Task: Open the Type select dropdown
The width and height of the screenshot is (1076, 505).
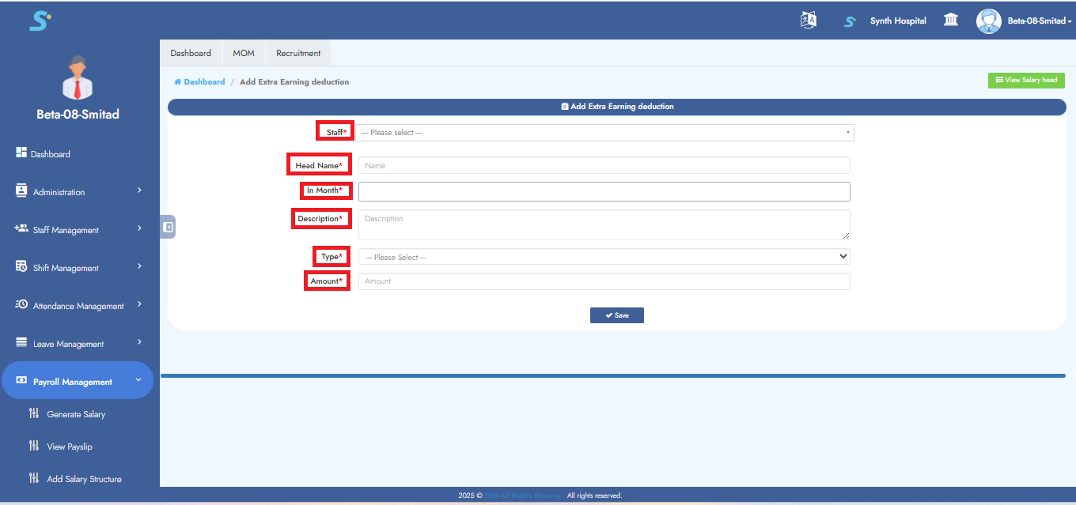Action: [x=604, y=257]
